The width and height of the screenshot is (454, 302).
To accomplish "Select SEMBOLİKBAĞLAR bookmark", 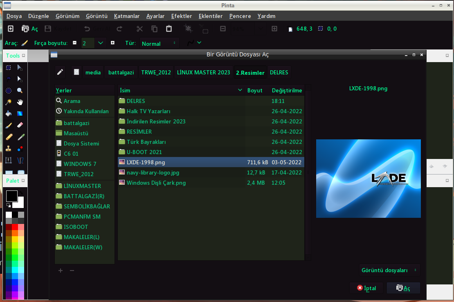I will [85, 206].
